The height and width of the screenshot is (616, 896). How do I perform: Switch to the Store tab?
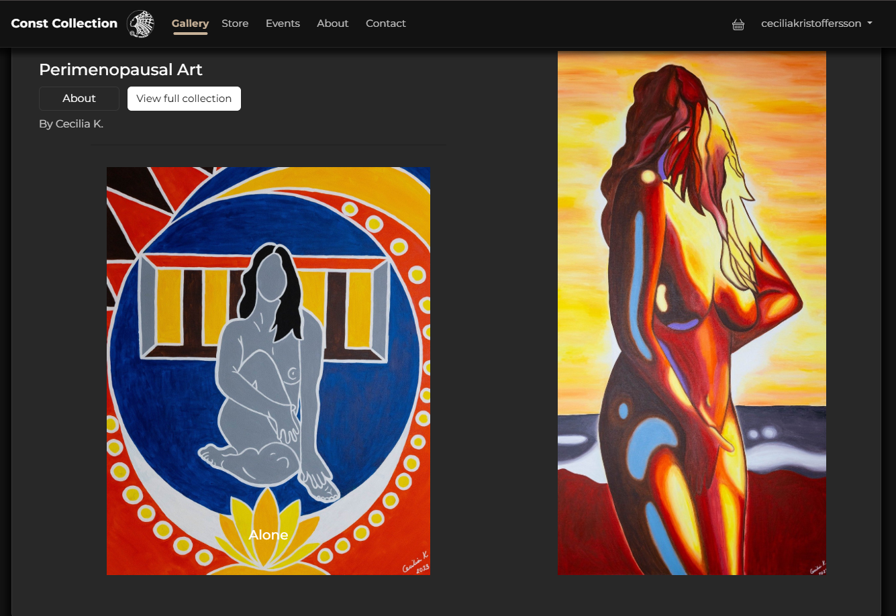click(x=235, y=23)
